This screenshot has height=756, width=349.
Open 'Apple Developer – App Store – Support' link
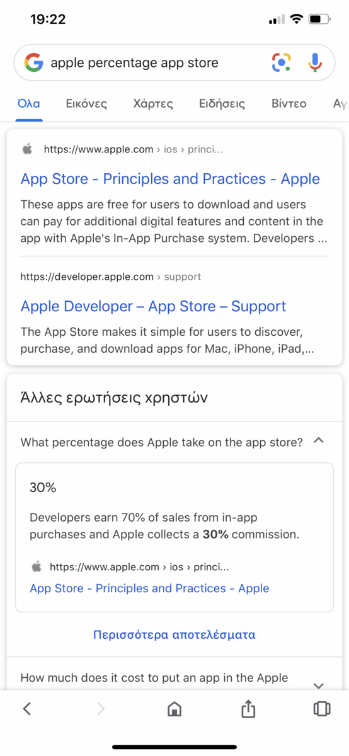pyautogui.click(x=153, y=307)
